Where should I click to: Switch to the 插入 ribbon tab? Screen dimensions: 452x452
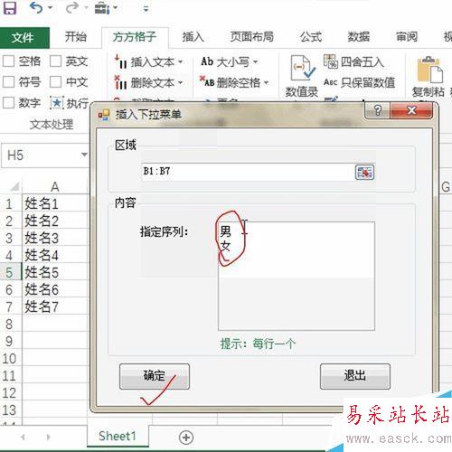[193, 37]
